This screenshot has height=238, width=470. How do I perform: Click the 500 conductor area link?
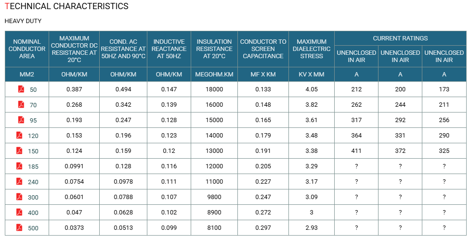pyautogui.click(x=33, y=228)
